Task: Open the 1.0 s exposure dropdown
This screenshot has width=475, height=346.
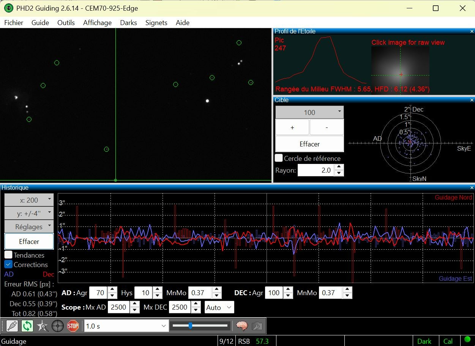Action: (x=126, y=326)
